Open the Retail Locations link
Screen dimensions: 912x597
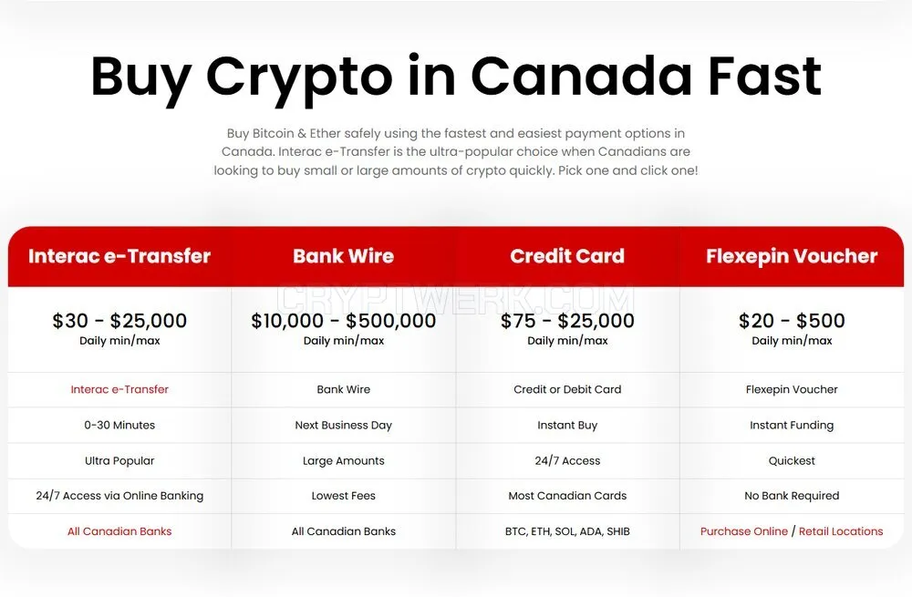pos(841,531)
